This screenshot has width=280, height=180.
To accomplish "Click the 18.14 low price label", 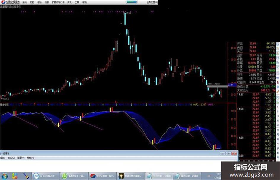I will click(6, 99).
